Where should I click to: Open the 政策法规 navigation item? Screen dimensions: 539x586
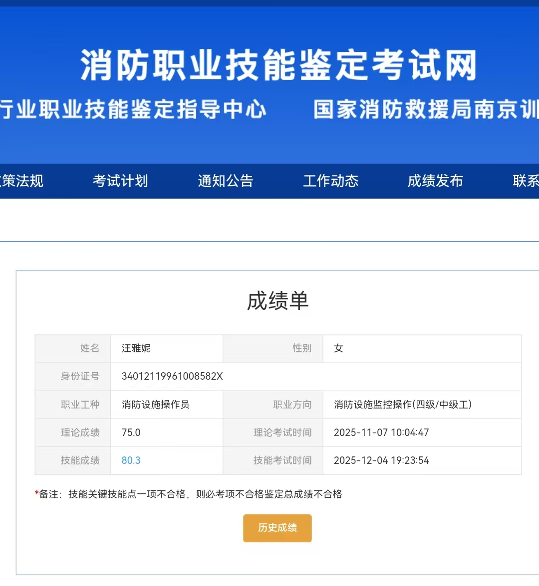[22, 181]
